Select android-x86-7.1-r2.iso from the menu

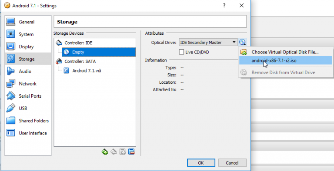(285, 60)
